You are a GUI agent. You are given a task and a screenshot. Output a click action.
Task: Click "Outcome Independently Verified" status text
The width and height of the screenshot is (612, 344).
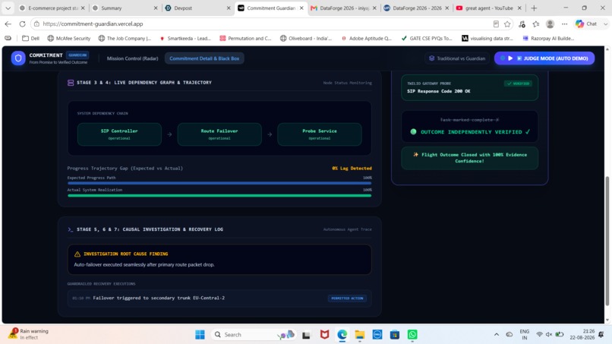[x=471, y=132]
